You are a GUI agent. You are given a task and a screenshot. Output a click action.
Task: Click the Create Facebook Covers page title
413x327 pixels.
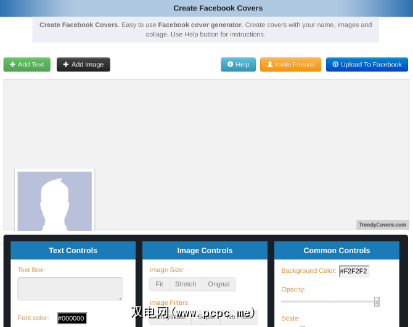[x=218, y=8]
